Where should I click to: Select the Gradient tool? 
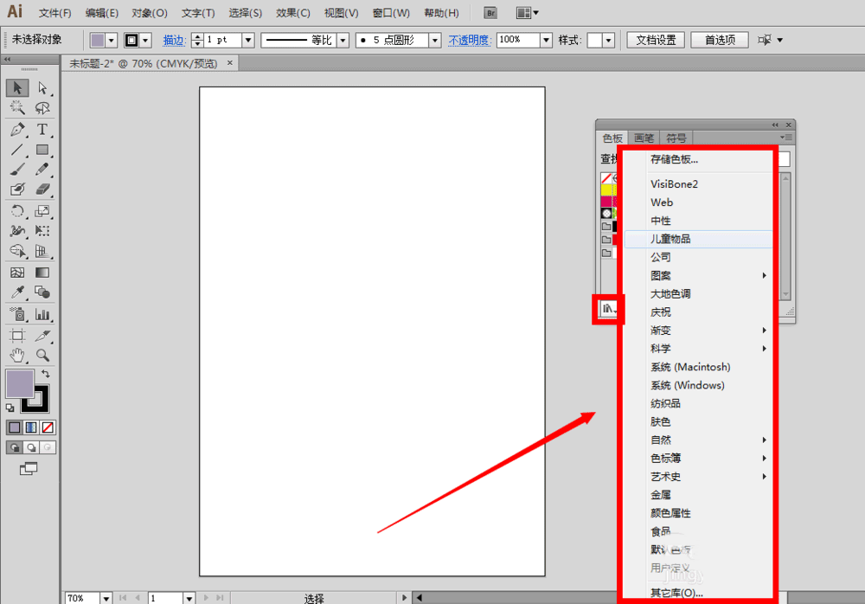[42, 273]
